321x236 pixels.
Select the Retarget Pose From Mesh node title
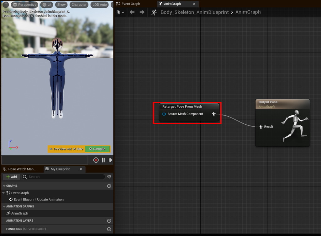point(182,106)
